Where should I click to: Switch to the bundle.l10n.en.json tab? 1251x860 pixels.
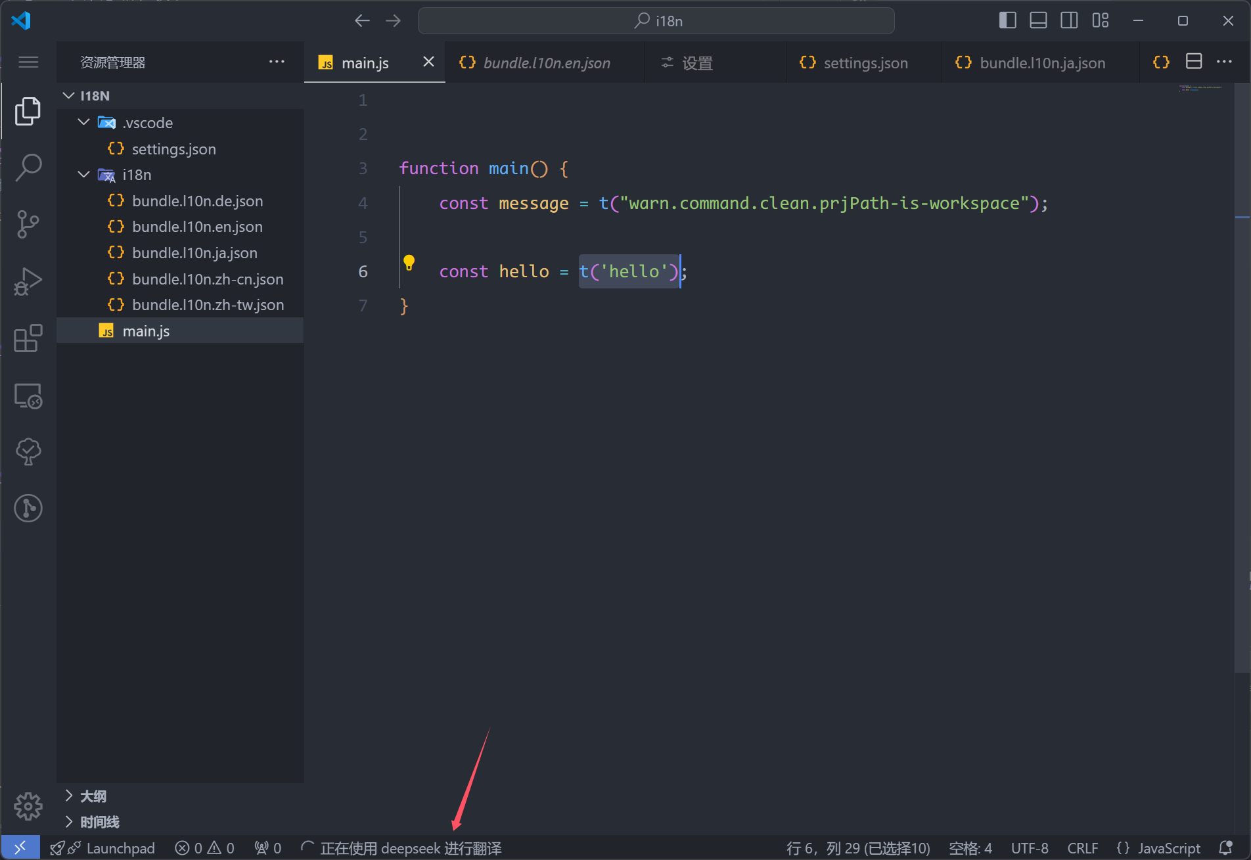545,63
